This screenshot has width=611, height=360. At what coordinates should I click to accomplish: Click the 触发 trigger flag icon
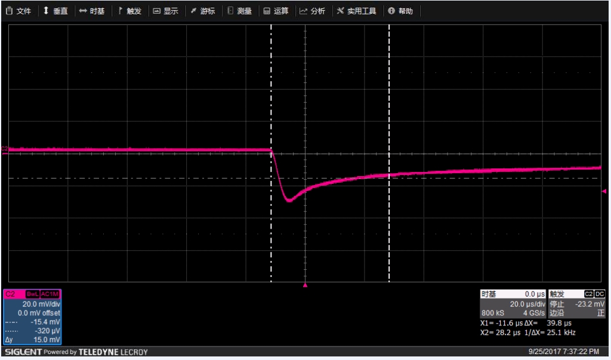tap(120, 11)
